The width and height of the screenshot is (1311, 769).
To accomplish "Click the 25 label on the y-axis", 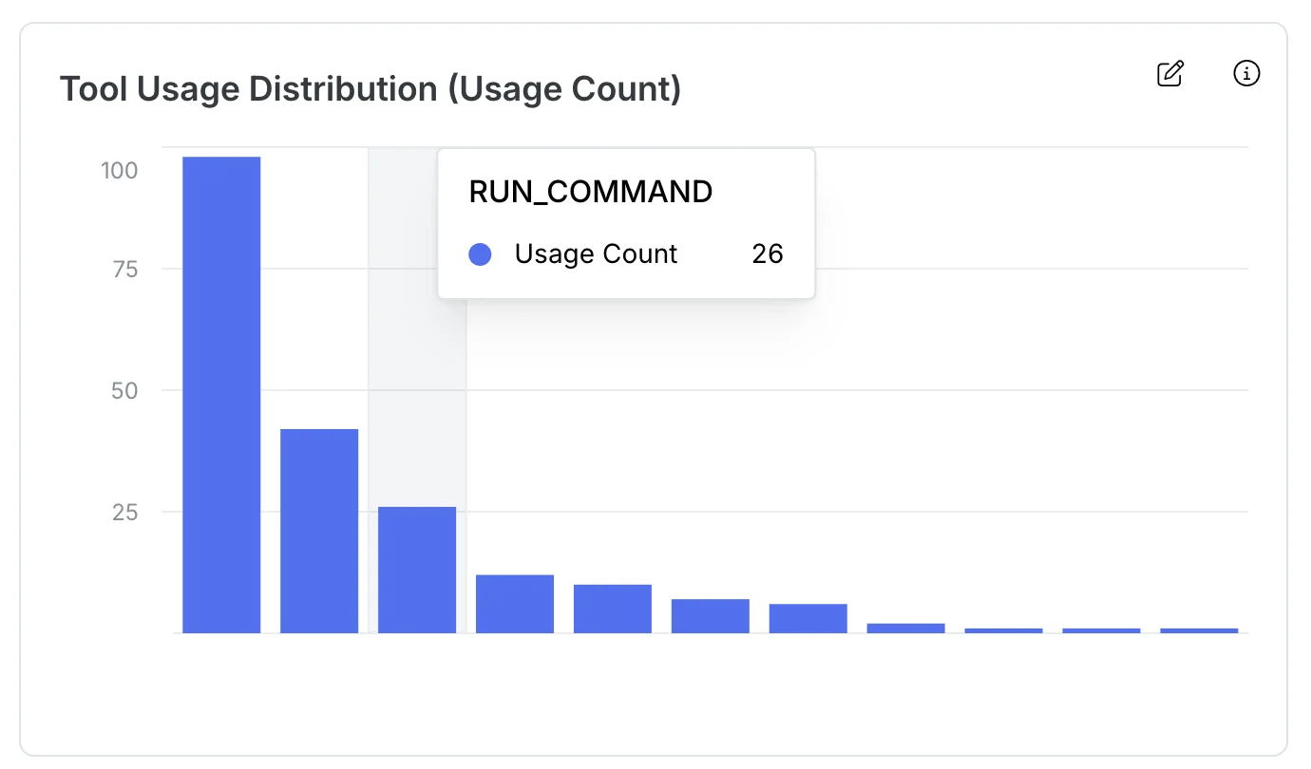I will click(x=124, y=512).
